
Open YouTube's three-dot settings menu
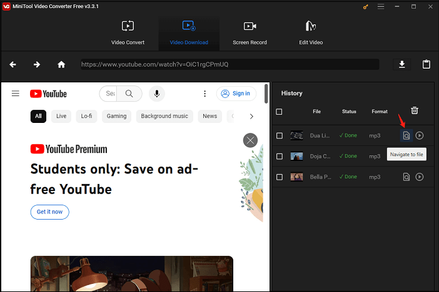(x=204, y=94)
